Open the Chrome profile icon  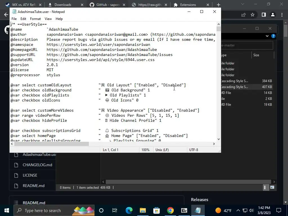click(x=273, y=15)
